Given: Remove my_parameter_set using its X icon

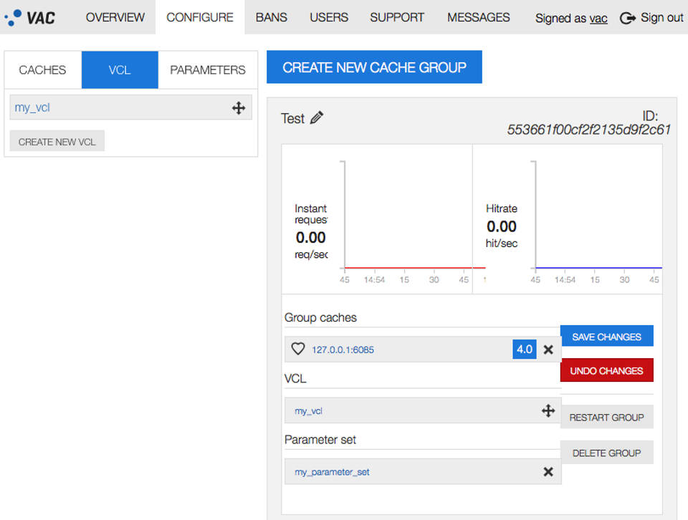Looking at the screenshot, I should tap(548, 471).
